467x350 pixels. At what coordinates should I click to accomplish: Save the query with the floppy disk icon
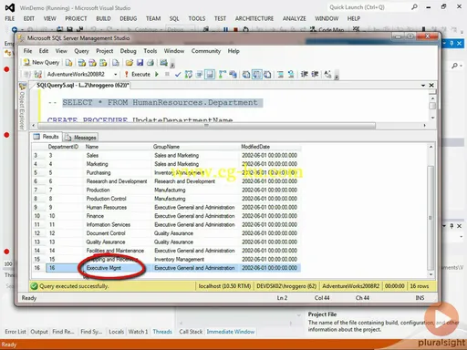pyautogui.click(x=140, y=63)
